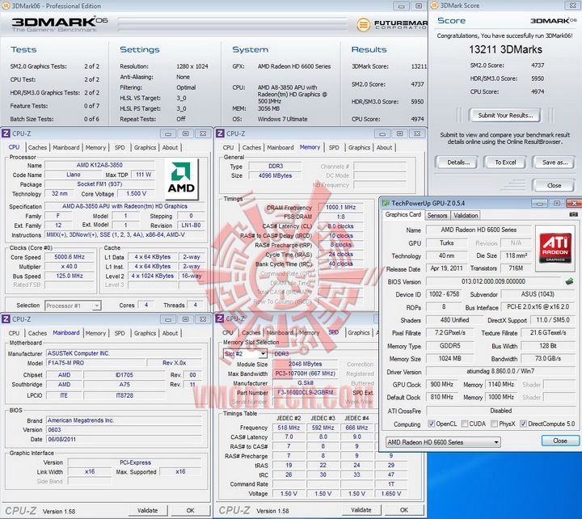Viewport: 582px width, 519px height.
Task: Click the 3DMark Score window title icon
Action: (x=434, y=6)
